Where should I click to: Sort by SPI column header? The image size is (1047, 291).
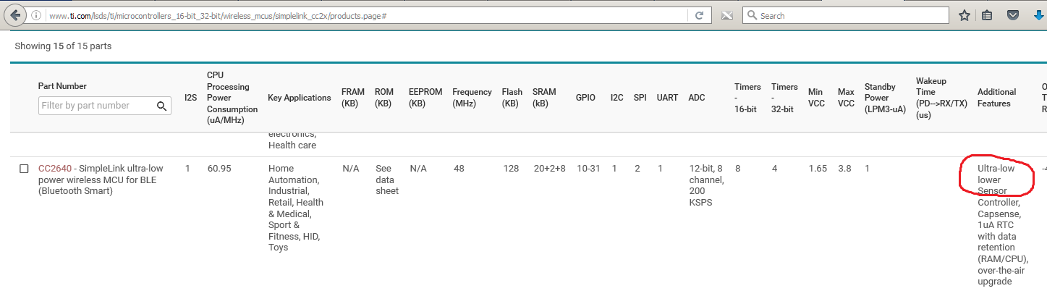pos(640,98)
